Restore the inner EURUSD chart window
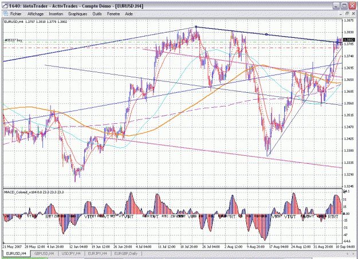Image resolution: width=358 pixels, height=259 pixels. 347,14
